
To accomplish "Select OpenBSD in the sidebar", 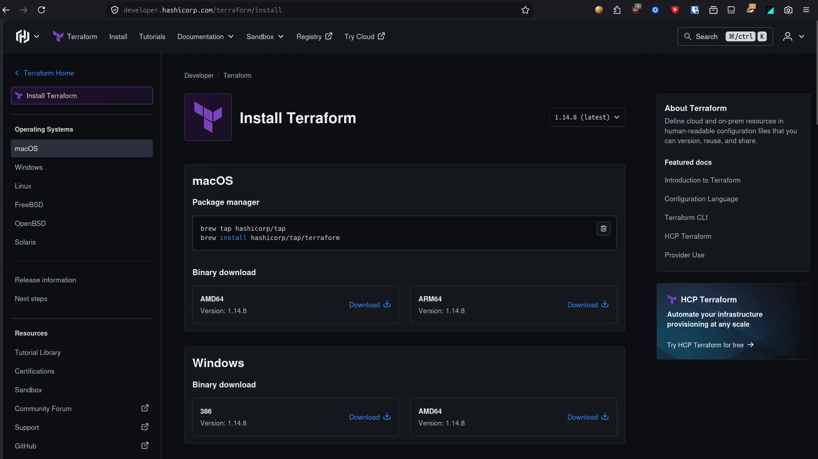I will [82, 223].
